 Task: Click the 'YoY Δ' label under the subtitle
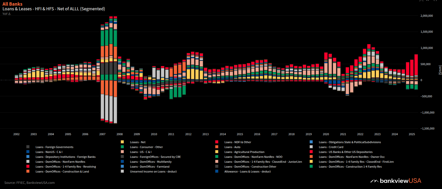tap(6, 14)
